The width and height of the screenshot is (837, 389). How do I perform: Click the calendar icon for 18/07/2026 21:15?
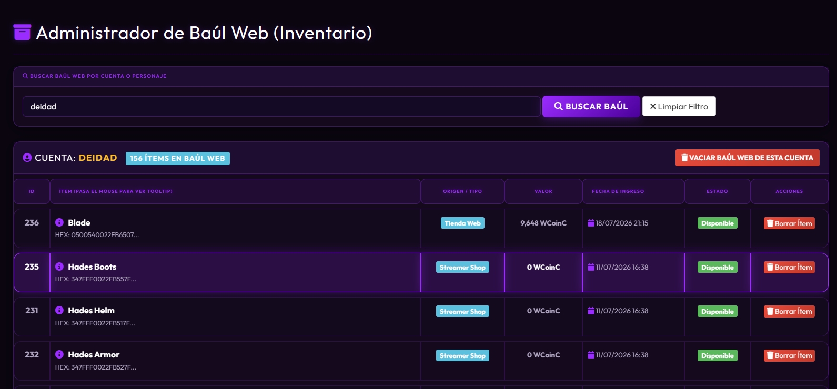pos(591,223)
